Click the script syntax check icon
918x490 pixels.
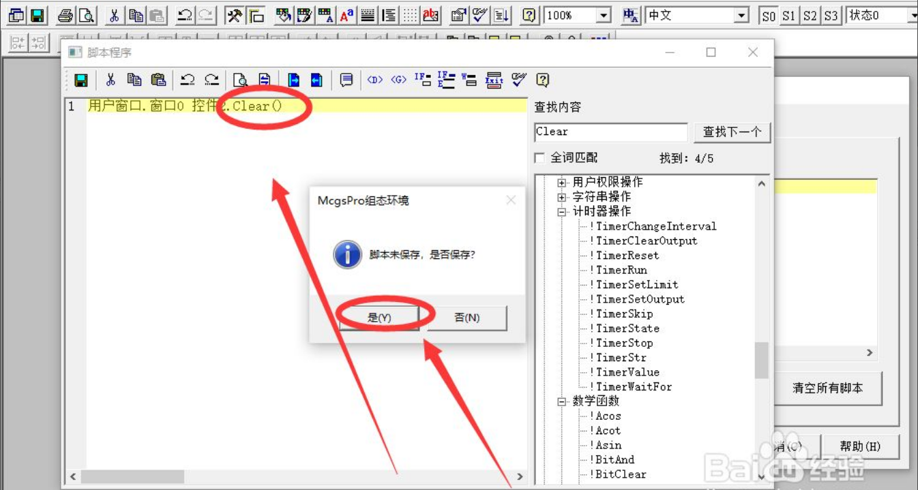tap(519, 80)
